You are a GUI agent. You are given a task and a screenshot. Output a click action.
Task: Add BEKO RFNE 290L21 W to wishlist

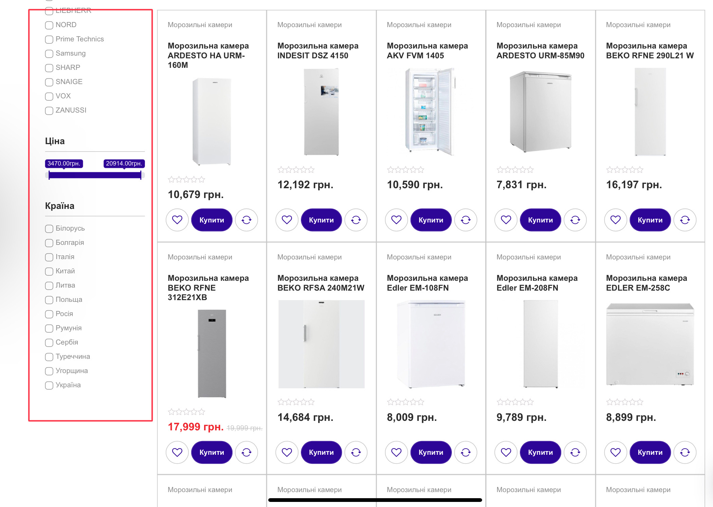(616, 220)
